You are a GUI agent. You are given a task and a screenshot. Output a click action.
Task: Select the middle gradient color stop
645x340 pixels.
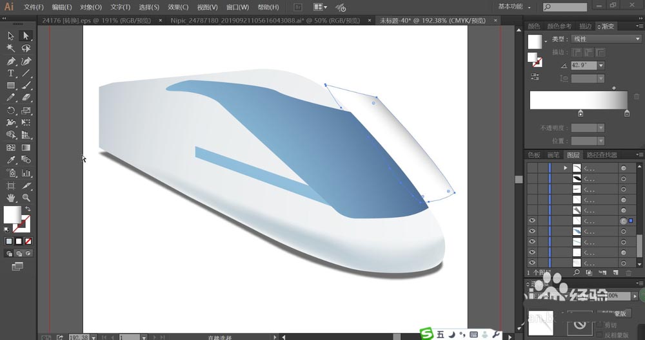click(580, 113)
